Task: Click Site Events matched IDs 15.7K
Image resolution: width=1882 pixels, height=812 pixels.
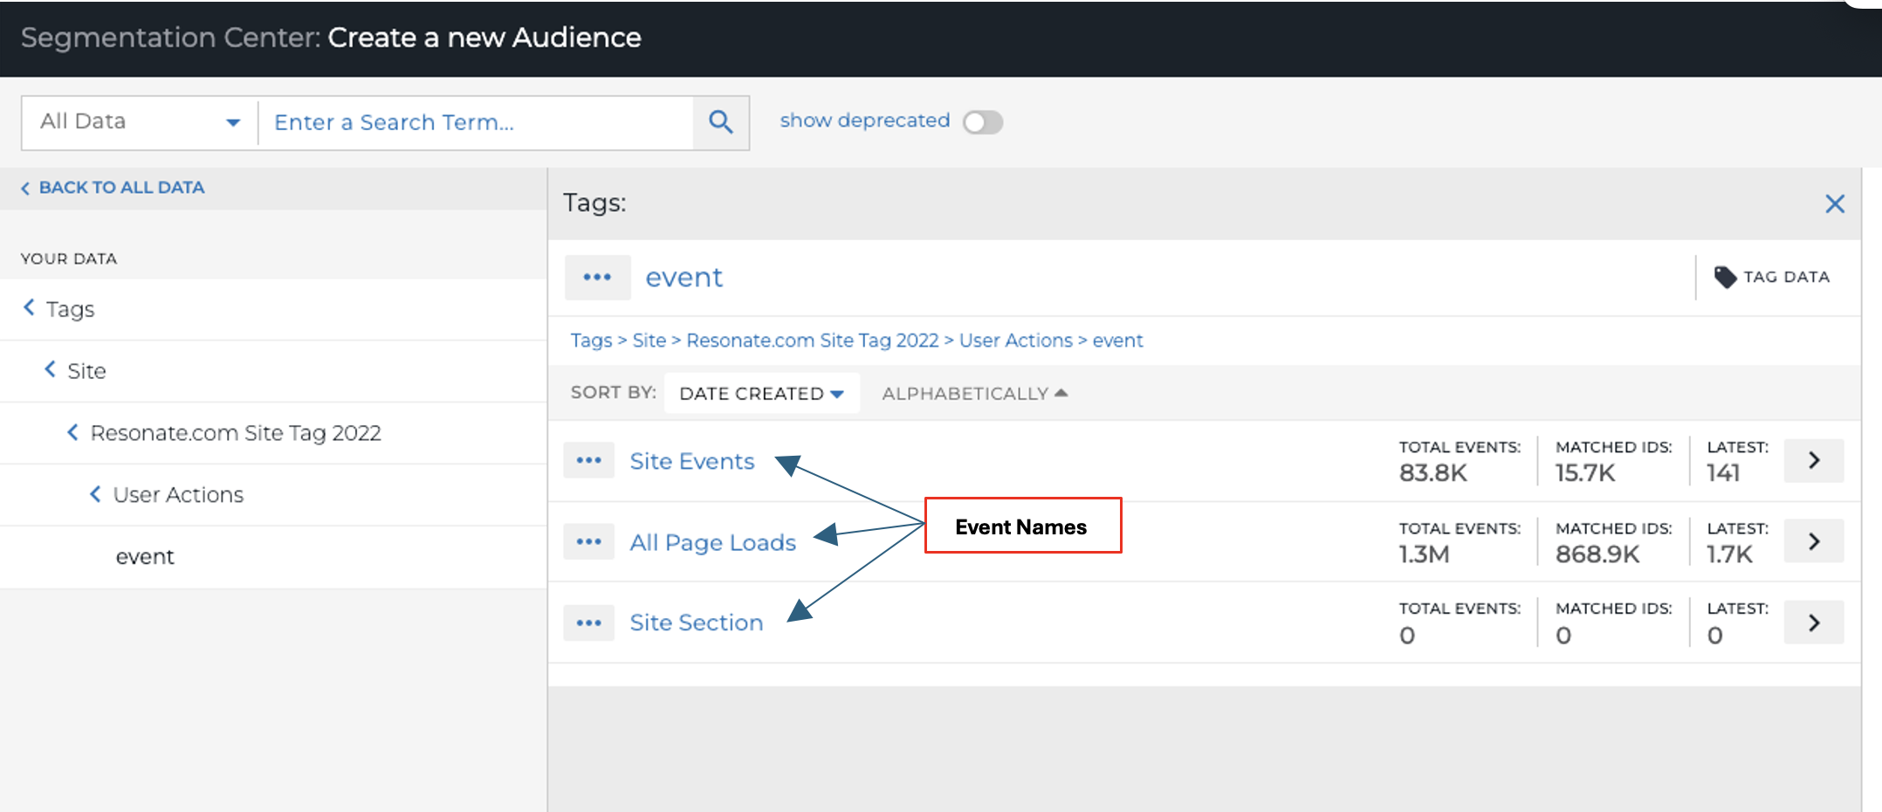Action: 1585,473
